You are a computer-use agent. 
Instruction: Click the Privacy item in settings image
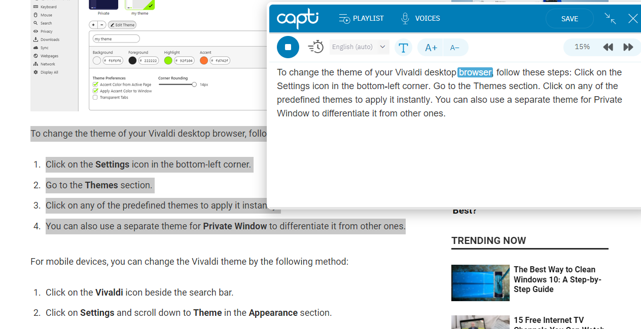(x=43, y=31)
